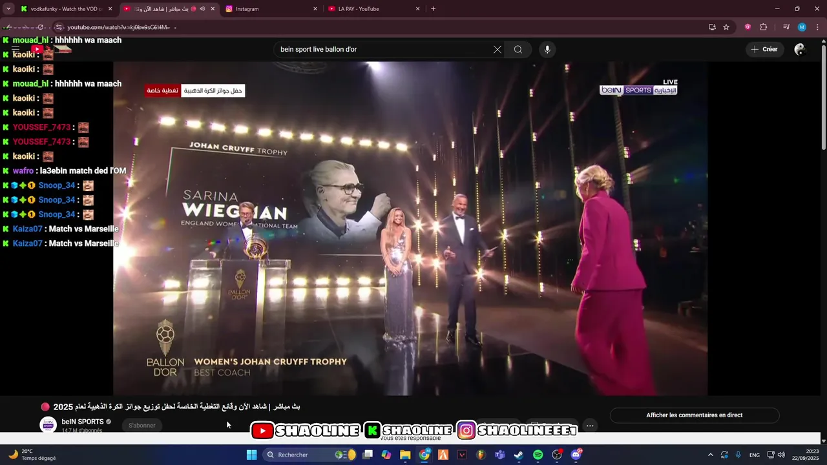Click the Chrome address bar URL
The width and height of the screenshot is (827, 465).
tap(118, 27)
